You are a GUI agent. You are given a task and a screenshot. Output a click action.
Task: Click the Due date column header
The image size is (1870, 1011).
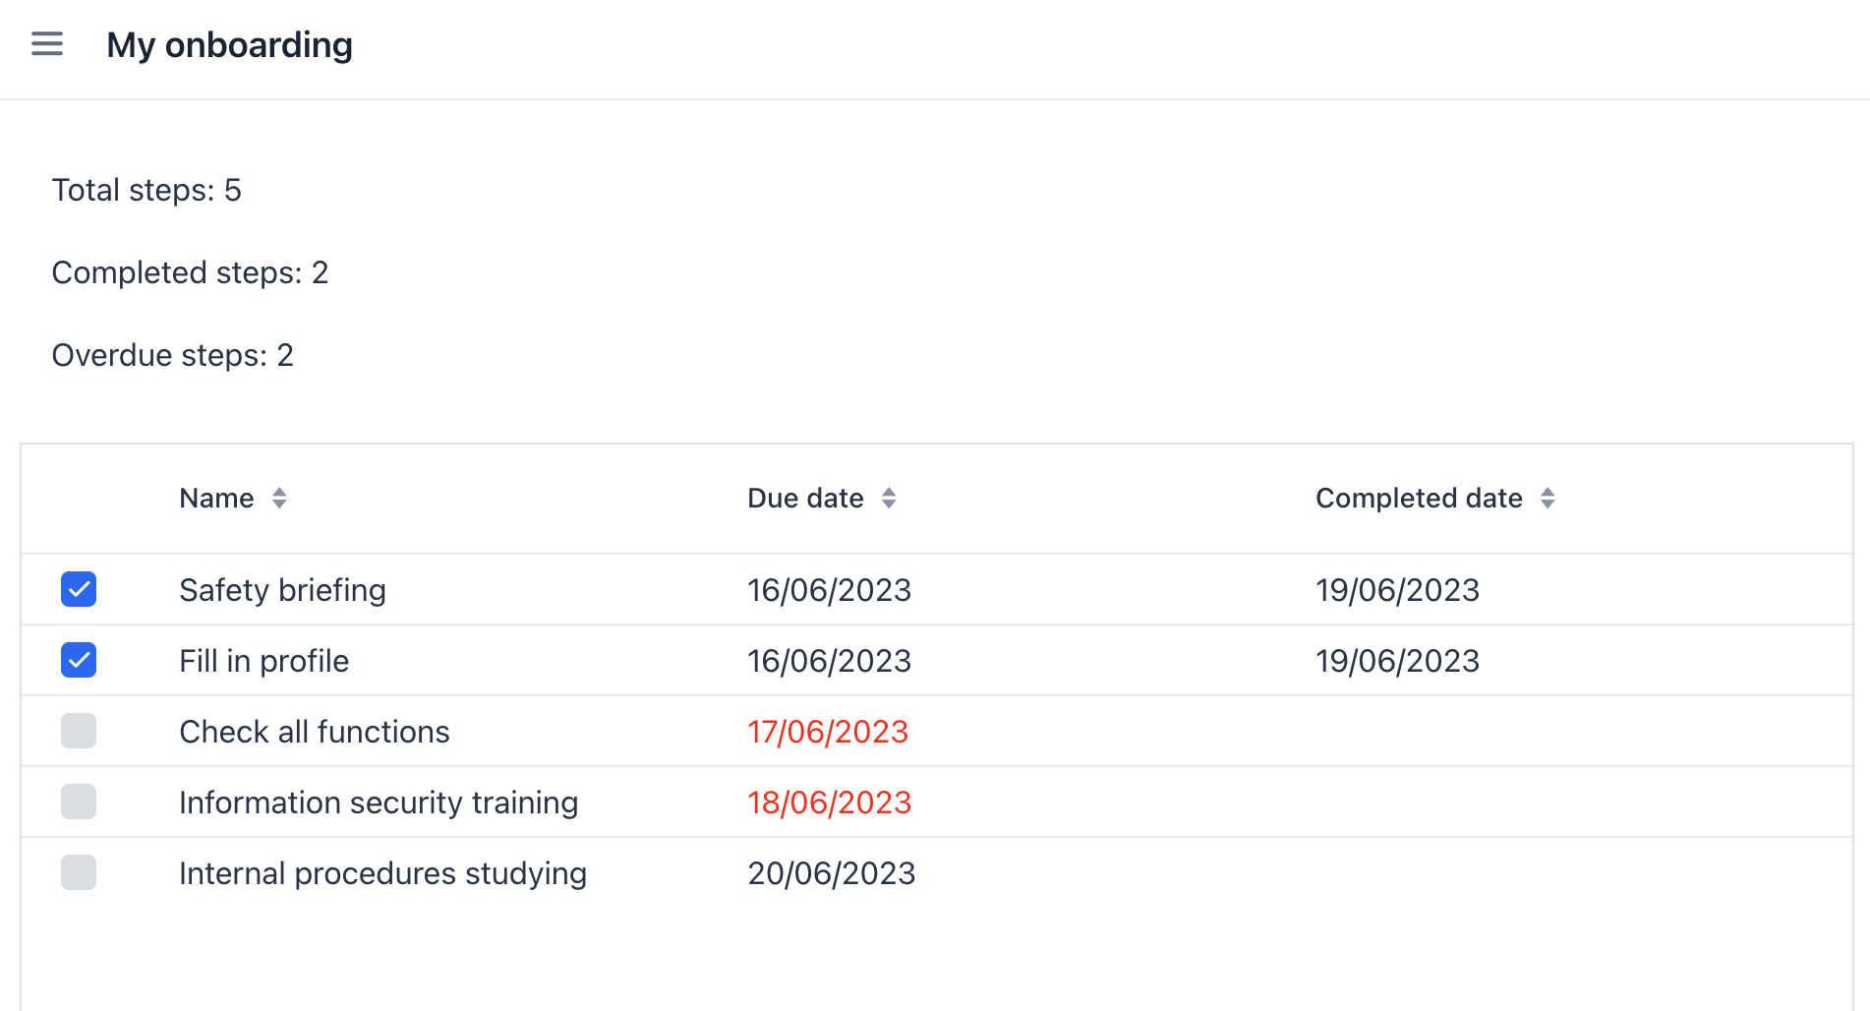coord(805,499)
